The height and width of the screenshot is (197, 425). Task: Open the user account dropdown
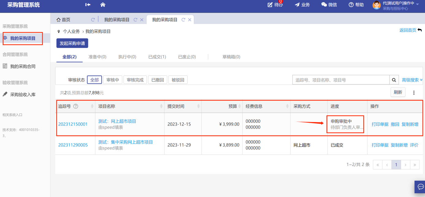(x=417, y=4)
